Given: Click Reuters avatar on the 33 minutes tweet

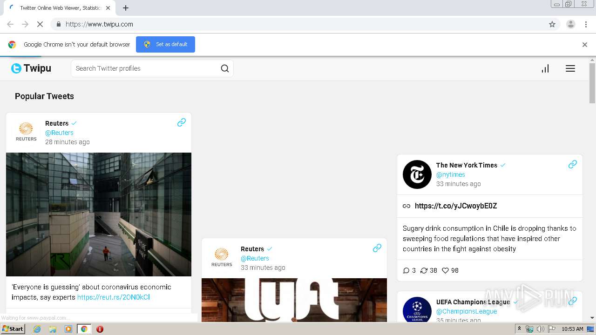Looking at the screenshot, I should (222, 258).
